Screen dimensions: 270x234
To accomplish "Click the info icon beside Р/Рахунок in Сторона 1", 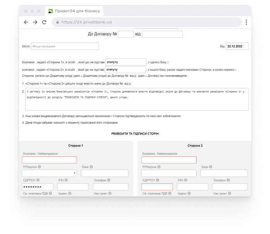I will coord(39,167).
